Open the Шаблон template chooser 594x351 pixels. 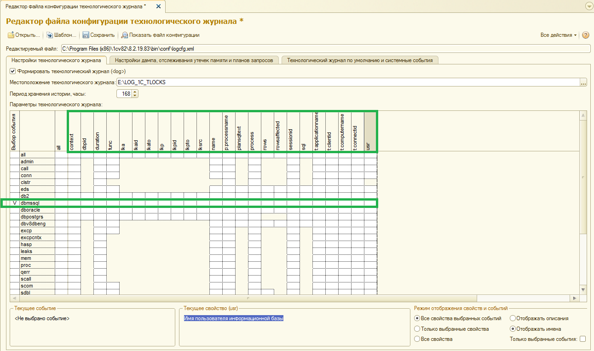pyautogui.click(x=50, y=35)
